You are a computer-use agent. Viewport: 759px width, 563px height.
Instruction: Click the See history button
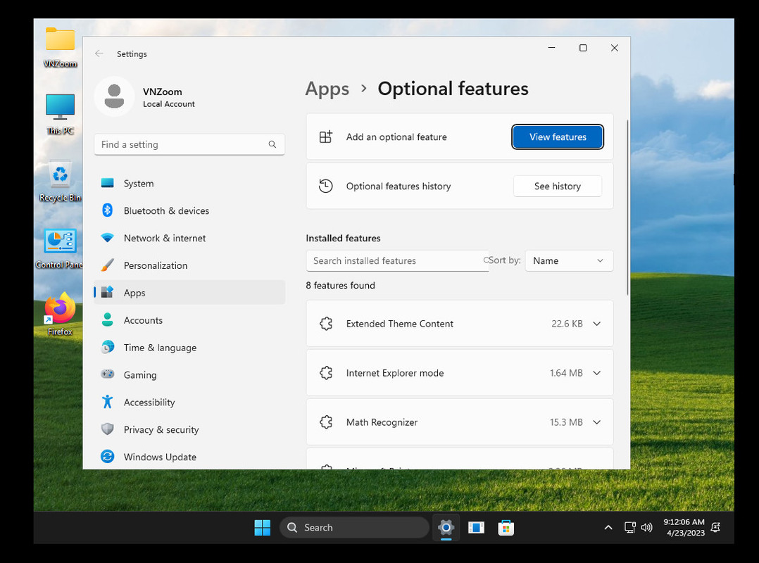click(x=558, y=186)
